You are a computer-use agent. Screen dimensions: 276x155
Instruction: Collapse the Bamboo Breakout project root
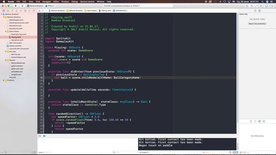(2, 14)
